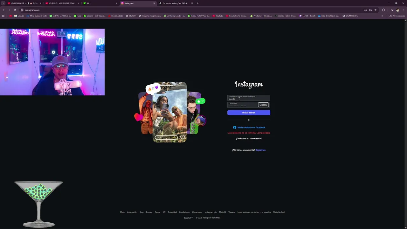Viewport: 407px width, 229px height.
Task: Open Ubicaciones footer link
Action: 197,212
